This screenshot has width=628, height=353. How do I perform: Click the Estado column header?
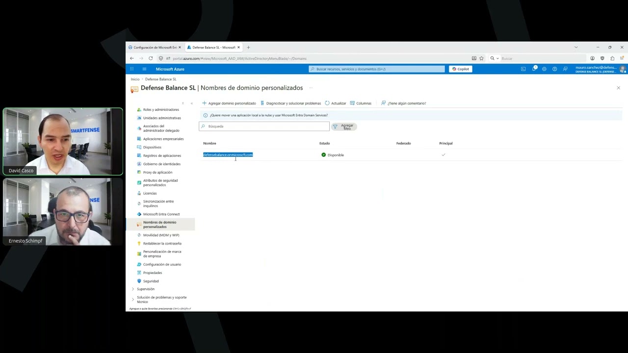click(324, 143)
